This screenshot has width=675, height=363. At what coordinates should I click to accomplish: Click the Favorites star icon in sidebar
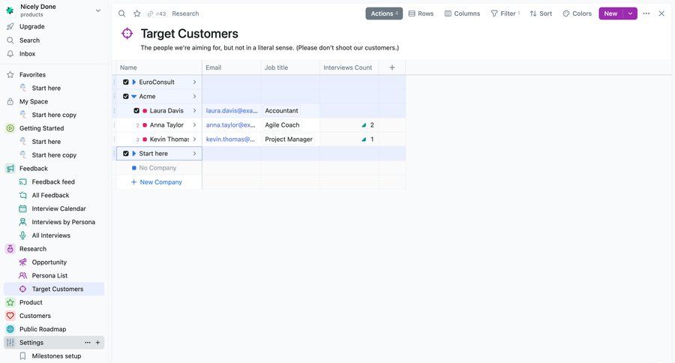(10, 74)
